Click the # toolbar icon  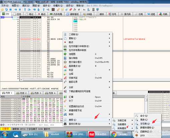click(79, 10)
